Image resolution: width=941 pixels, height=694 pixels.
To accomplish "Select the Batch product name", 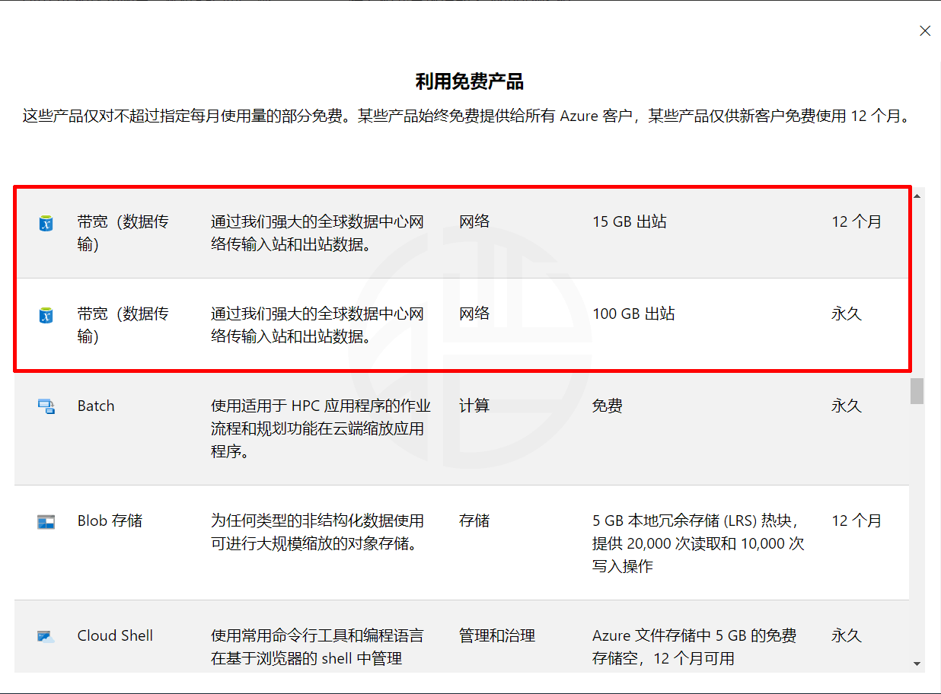I will pyautogui.click(x=96, y=406).
